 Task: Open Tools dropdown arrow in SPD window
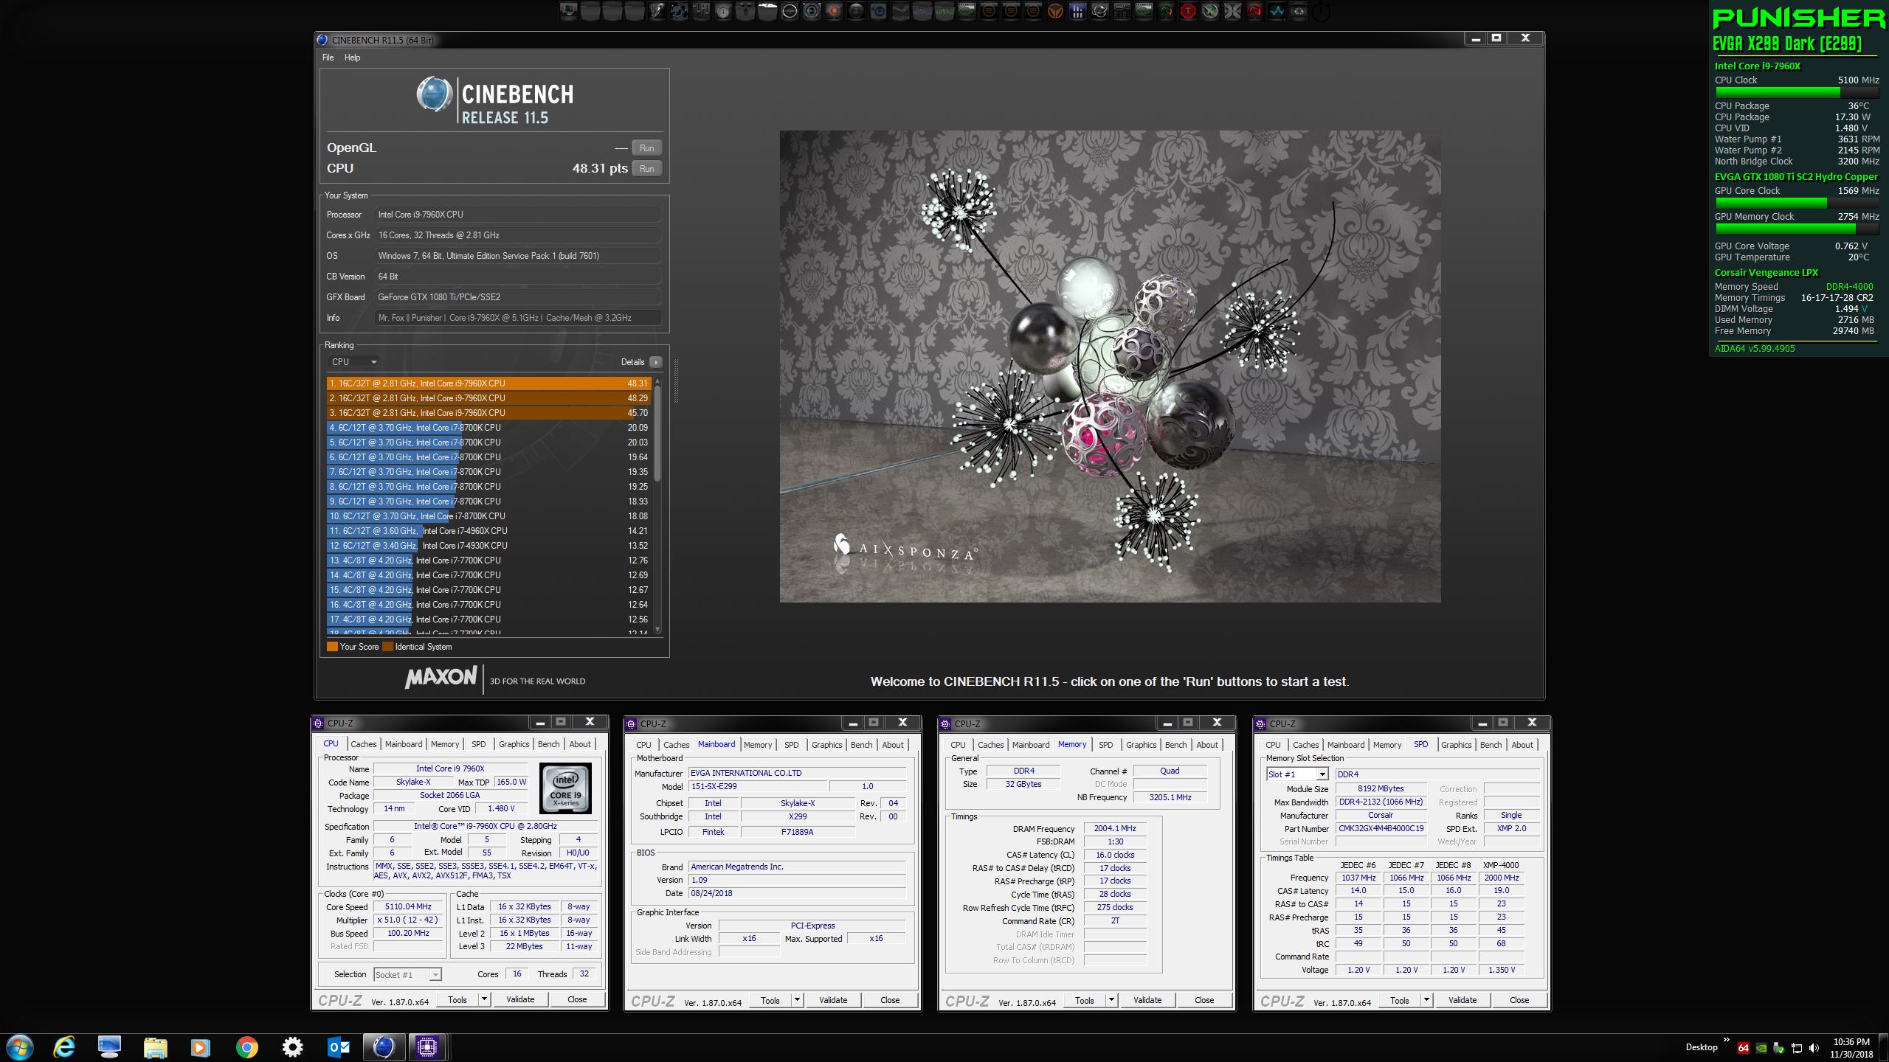1427,1001
